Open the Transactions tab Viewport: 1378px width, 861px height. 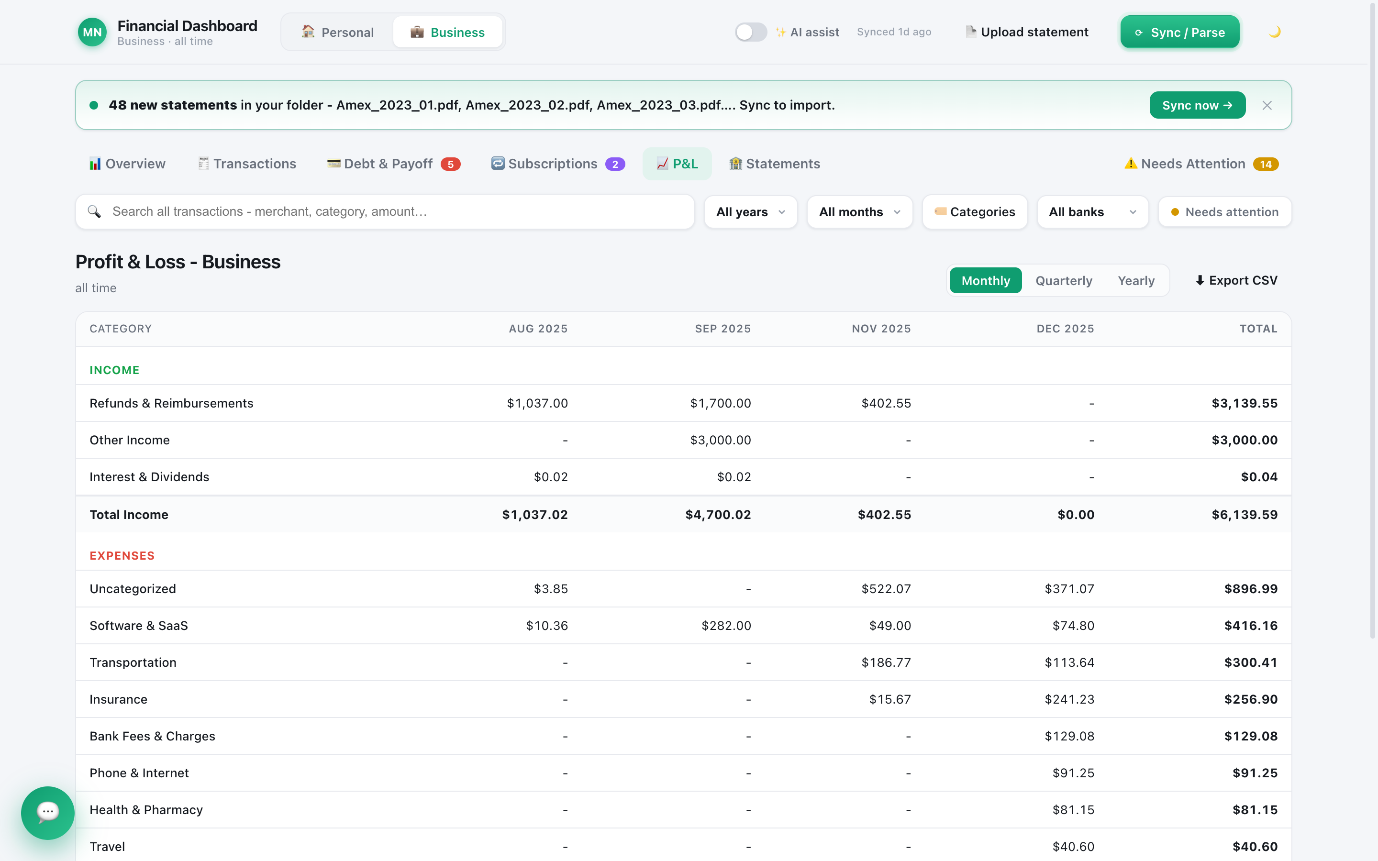click(x=247, y=164)
